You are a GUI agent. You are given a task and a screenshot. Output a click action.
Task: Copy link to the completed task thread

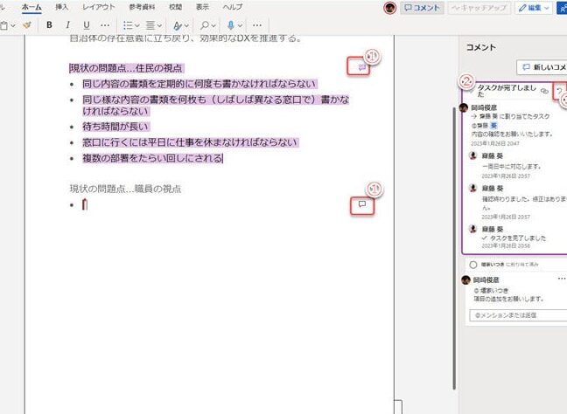(544, 90)
